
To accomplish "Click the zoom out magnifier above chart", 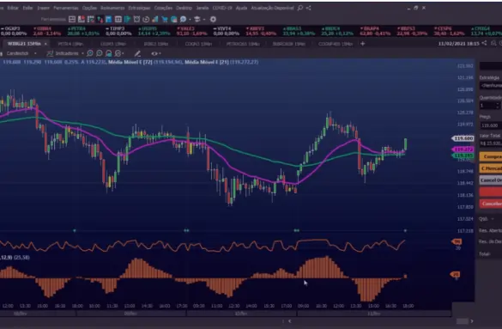I will point(100,53).
